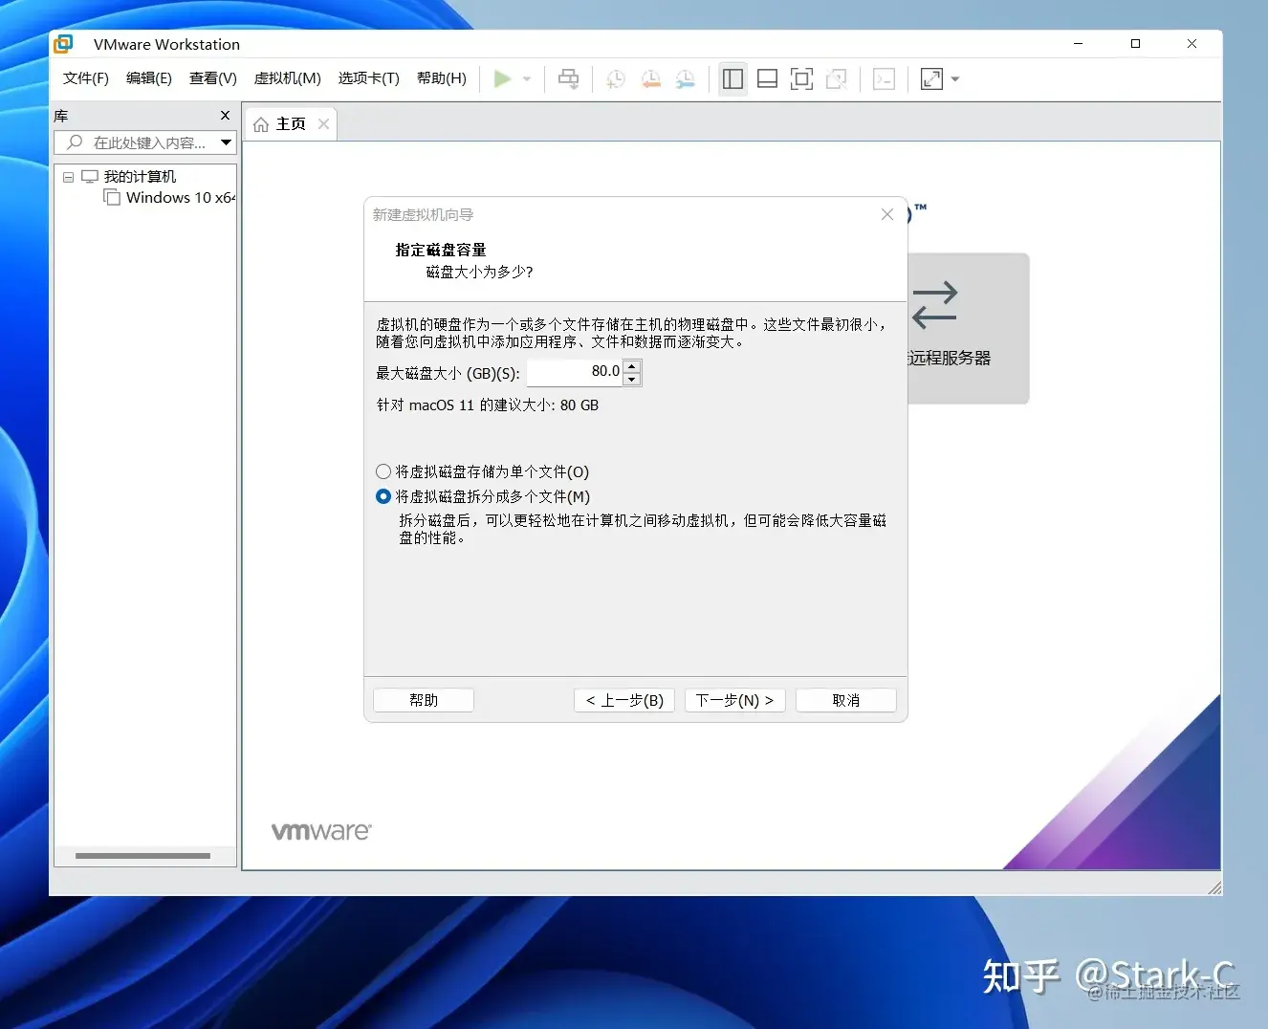Decrease disk size with the down stepper arrow
1268x1029 pixels.
(x=631, y=380)
